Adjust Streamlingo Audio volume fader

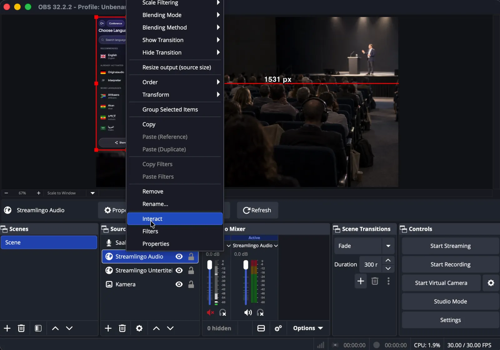(x=246, y=265)
